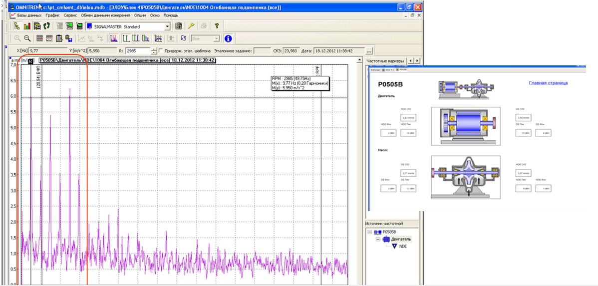Click the ellipsis button next to date
Viewport: 598px width, 286px height.
369,51
